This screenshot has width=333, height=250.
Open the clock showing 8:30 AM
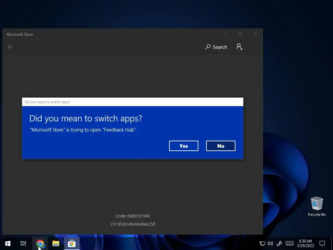(305, 243)
